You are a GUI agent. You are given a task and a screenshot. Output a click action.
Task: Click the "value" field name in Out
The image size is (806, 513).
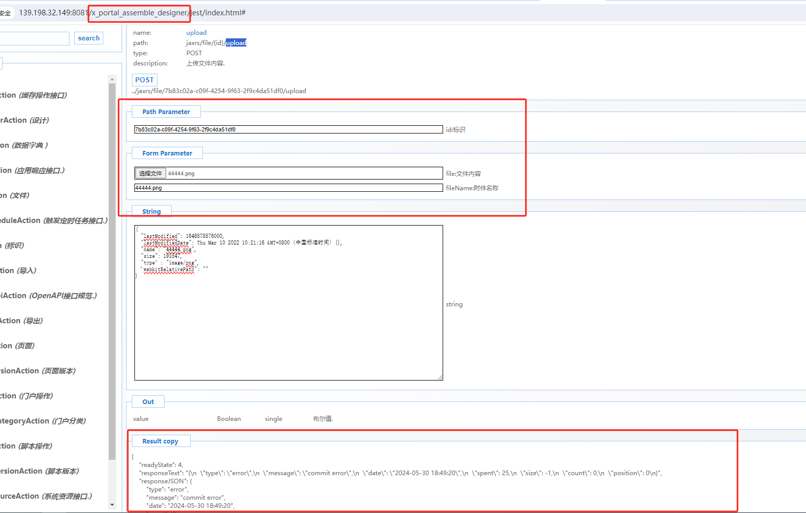[141, 419]
